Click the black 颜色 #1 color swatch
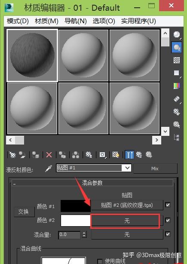Viewport: 187px width, 264px height. 76,206
